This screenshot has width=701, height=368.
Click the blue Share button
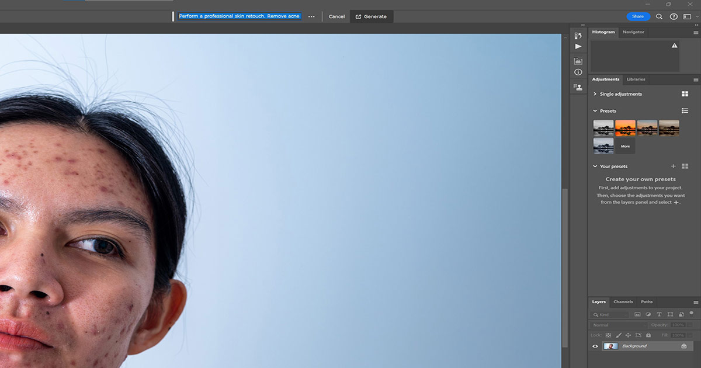pyautogui.click(x=638, y=16)
